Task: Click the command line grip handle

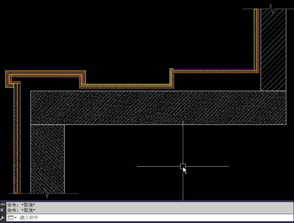Action: coord(2,205)
